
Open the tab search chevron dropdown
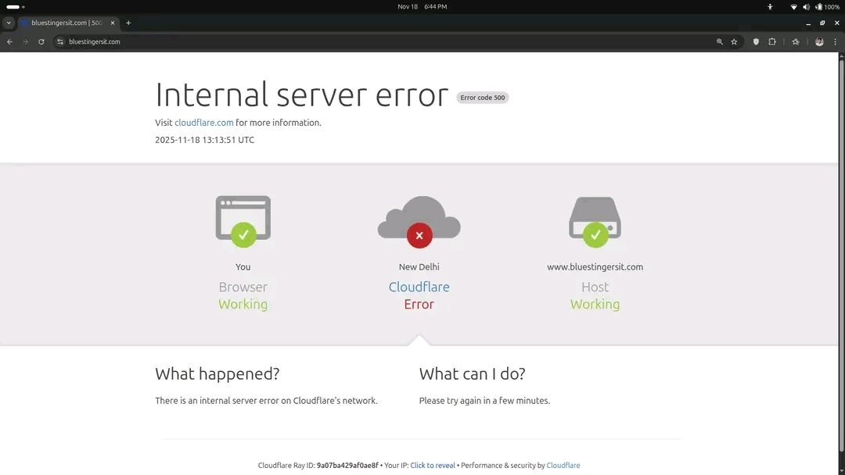click(x=8, y=23)
